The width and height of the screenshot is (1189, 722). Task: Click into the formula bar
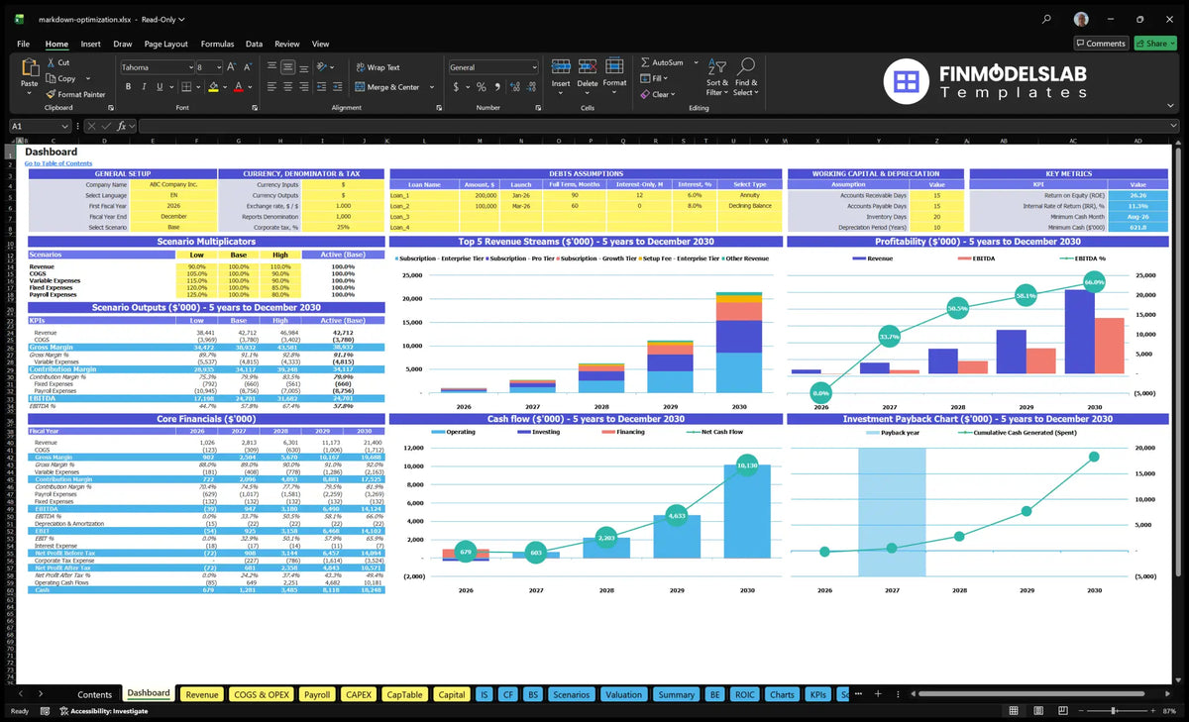pos(659,126)
